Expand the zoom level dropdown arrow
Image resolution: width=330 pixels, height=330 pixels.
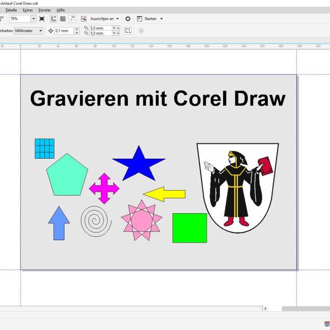tap(34, 19)
